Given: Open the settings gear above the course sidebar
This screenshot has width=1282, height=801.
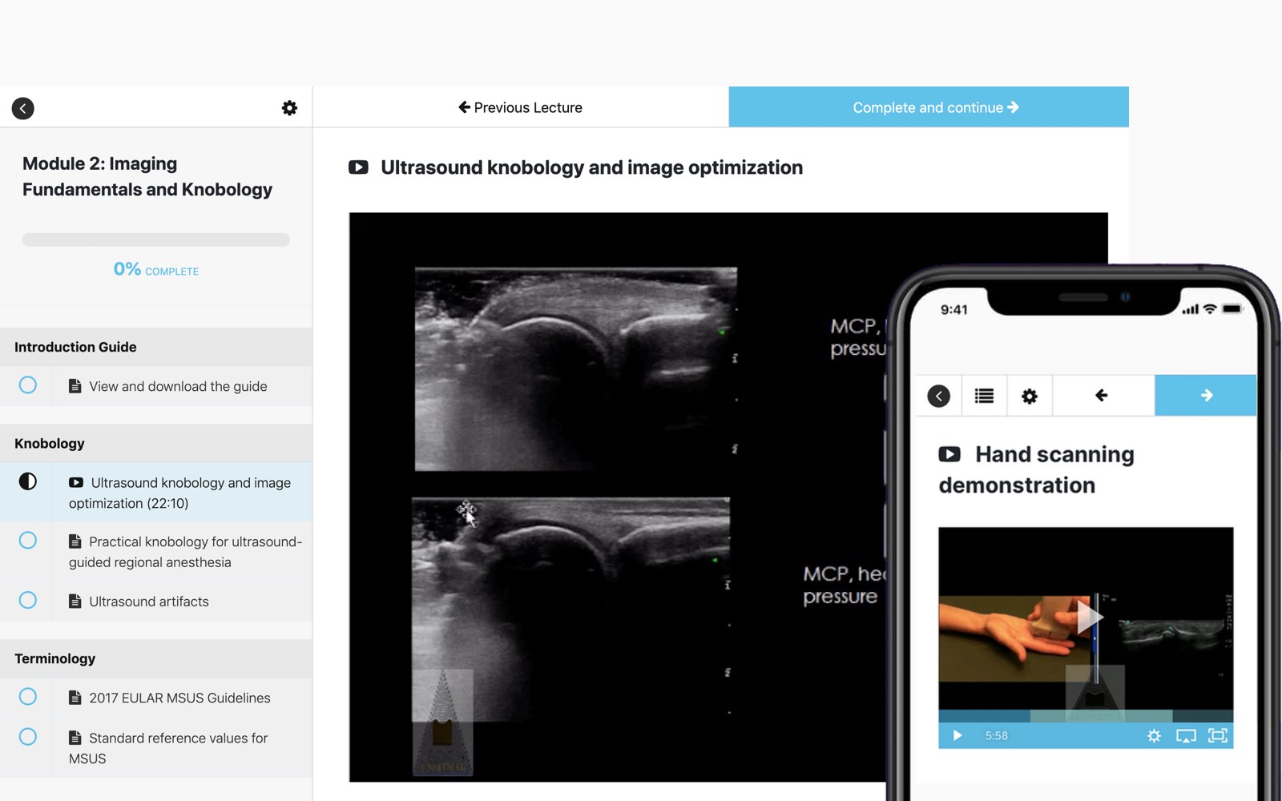Looking at the screenshot, I should pos(289,107).
